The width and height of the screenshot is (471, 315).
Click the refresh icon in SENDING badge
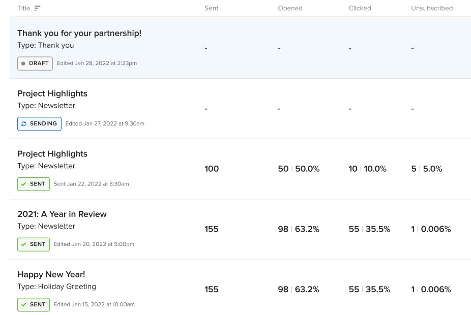tap(24, 124)
